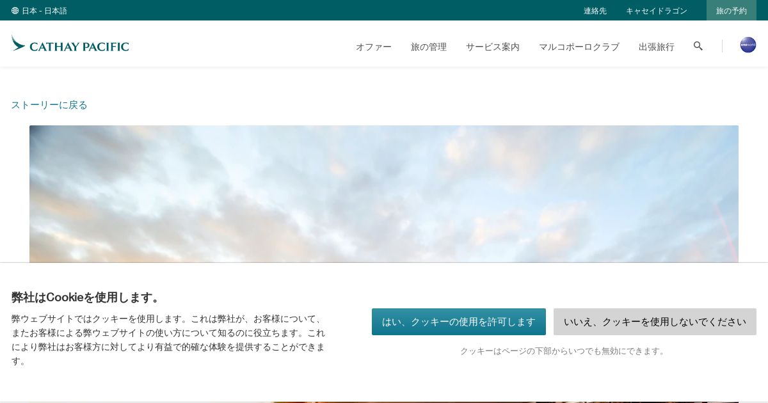Open the キャセイドラゴン link
This screenshot has width=768, height=403.
tap(657, 11)
